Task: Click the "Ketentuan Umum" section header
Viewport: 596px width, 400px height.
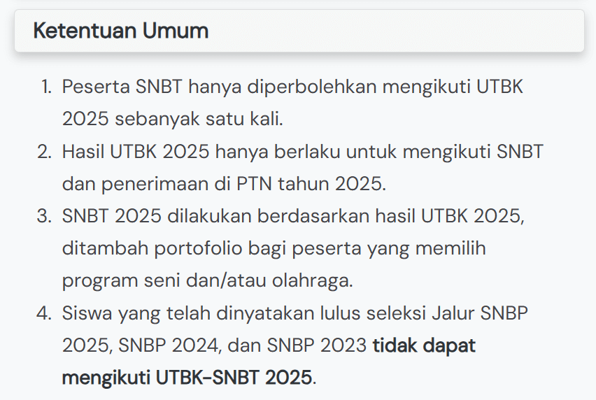Action: click(x=121, y=31)
